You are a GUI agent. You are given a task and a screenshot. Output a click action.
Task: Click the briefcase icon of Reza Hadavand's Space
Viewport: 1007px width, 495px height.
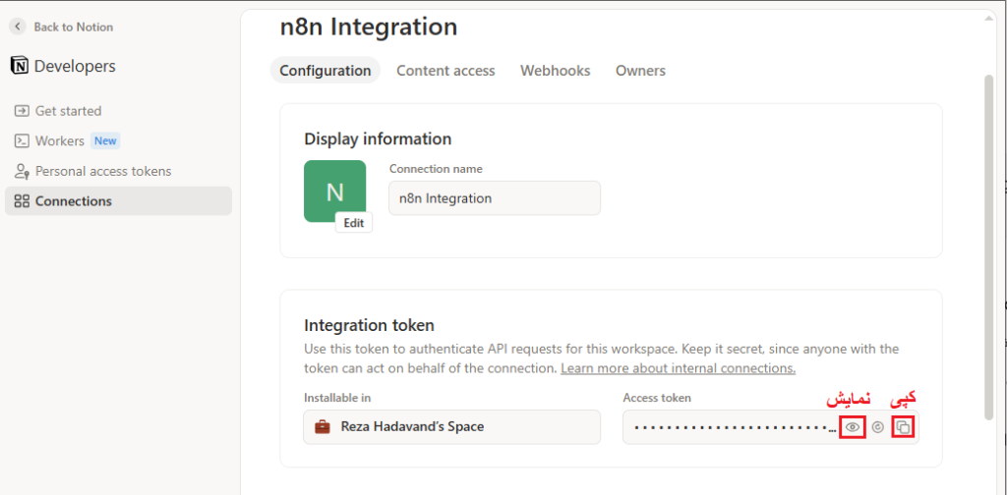coord(323,426)
